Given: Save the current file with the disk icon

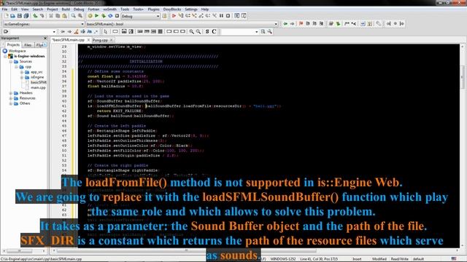Looking at the screenshot, I should [x=20, y=16].
